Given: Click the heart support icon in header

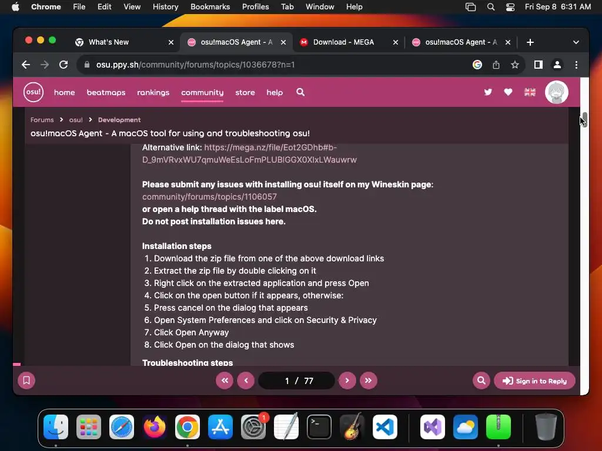Looking at the screenshot, I should (x=508, y=92).
